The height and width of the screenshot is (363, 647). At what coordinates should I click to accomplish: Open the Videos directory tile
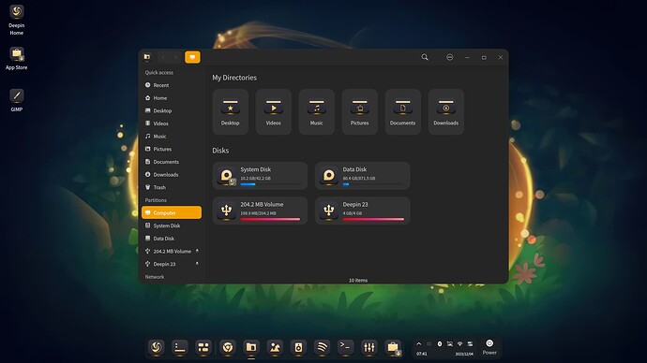pos(273,111)
